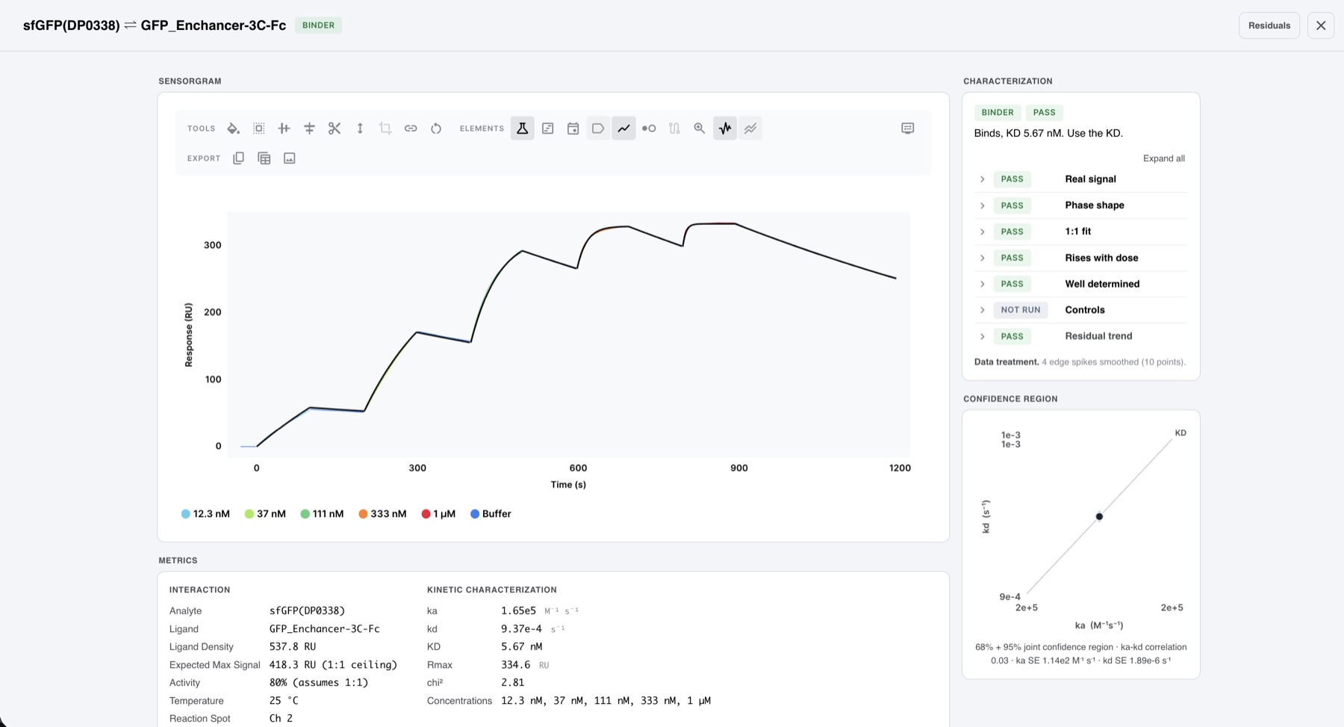Toggle the waveform pulse elements button

point(725,129)
